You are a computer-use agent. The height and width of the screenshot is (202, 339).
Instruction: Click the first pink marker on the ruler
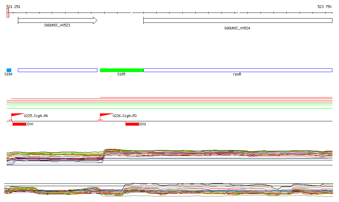131,14
